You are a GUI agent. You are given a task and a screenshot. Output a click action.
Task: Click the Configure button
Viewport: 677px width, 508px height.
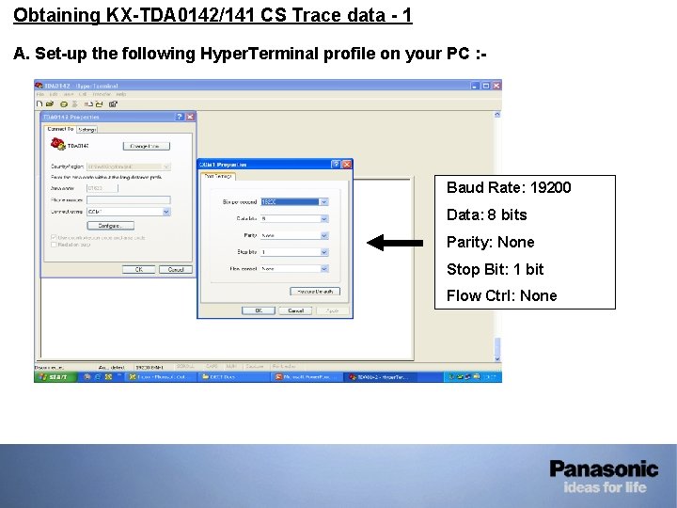[x=111, y=226]
